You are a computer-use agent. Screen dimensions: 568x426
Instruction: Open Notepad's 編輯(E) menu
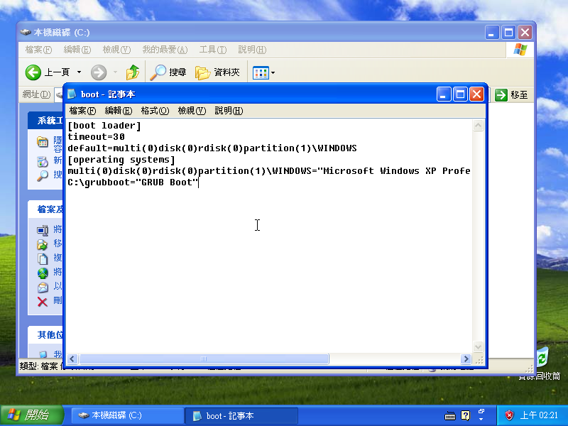coord(119,111)
